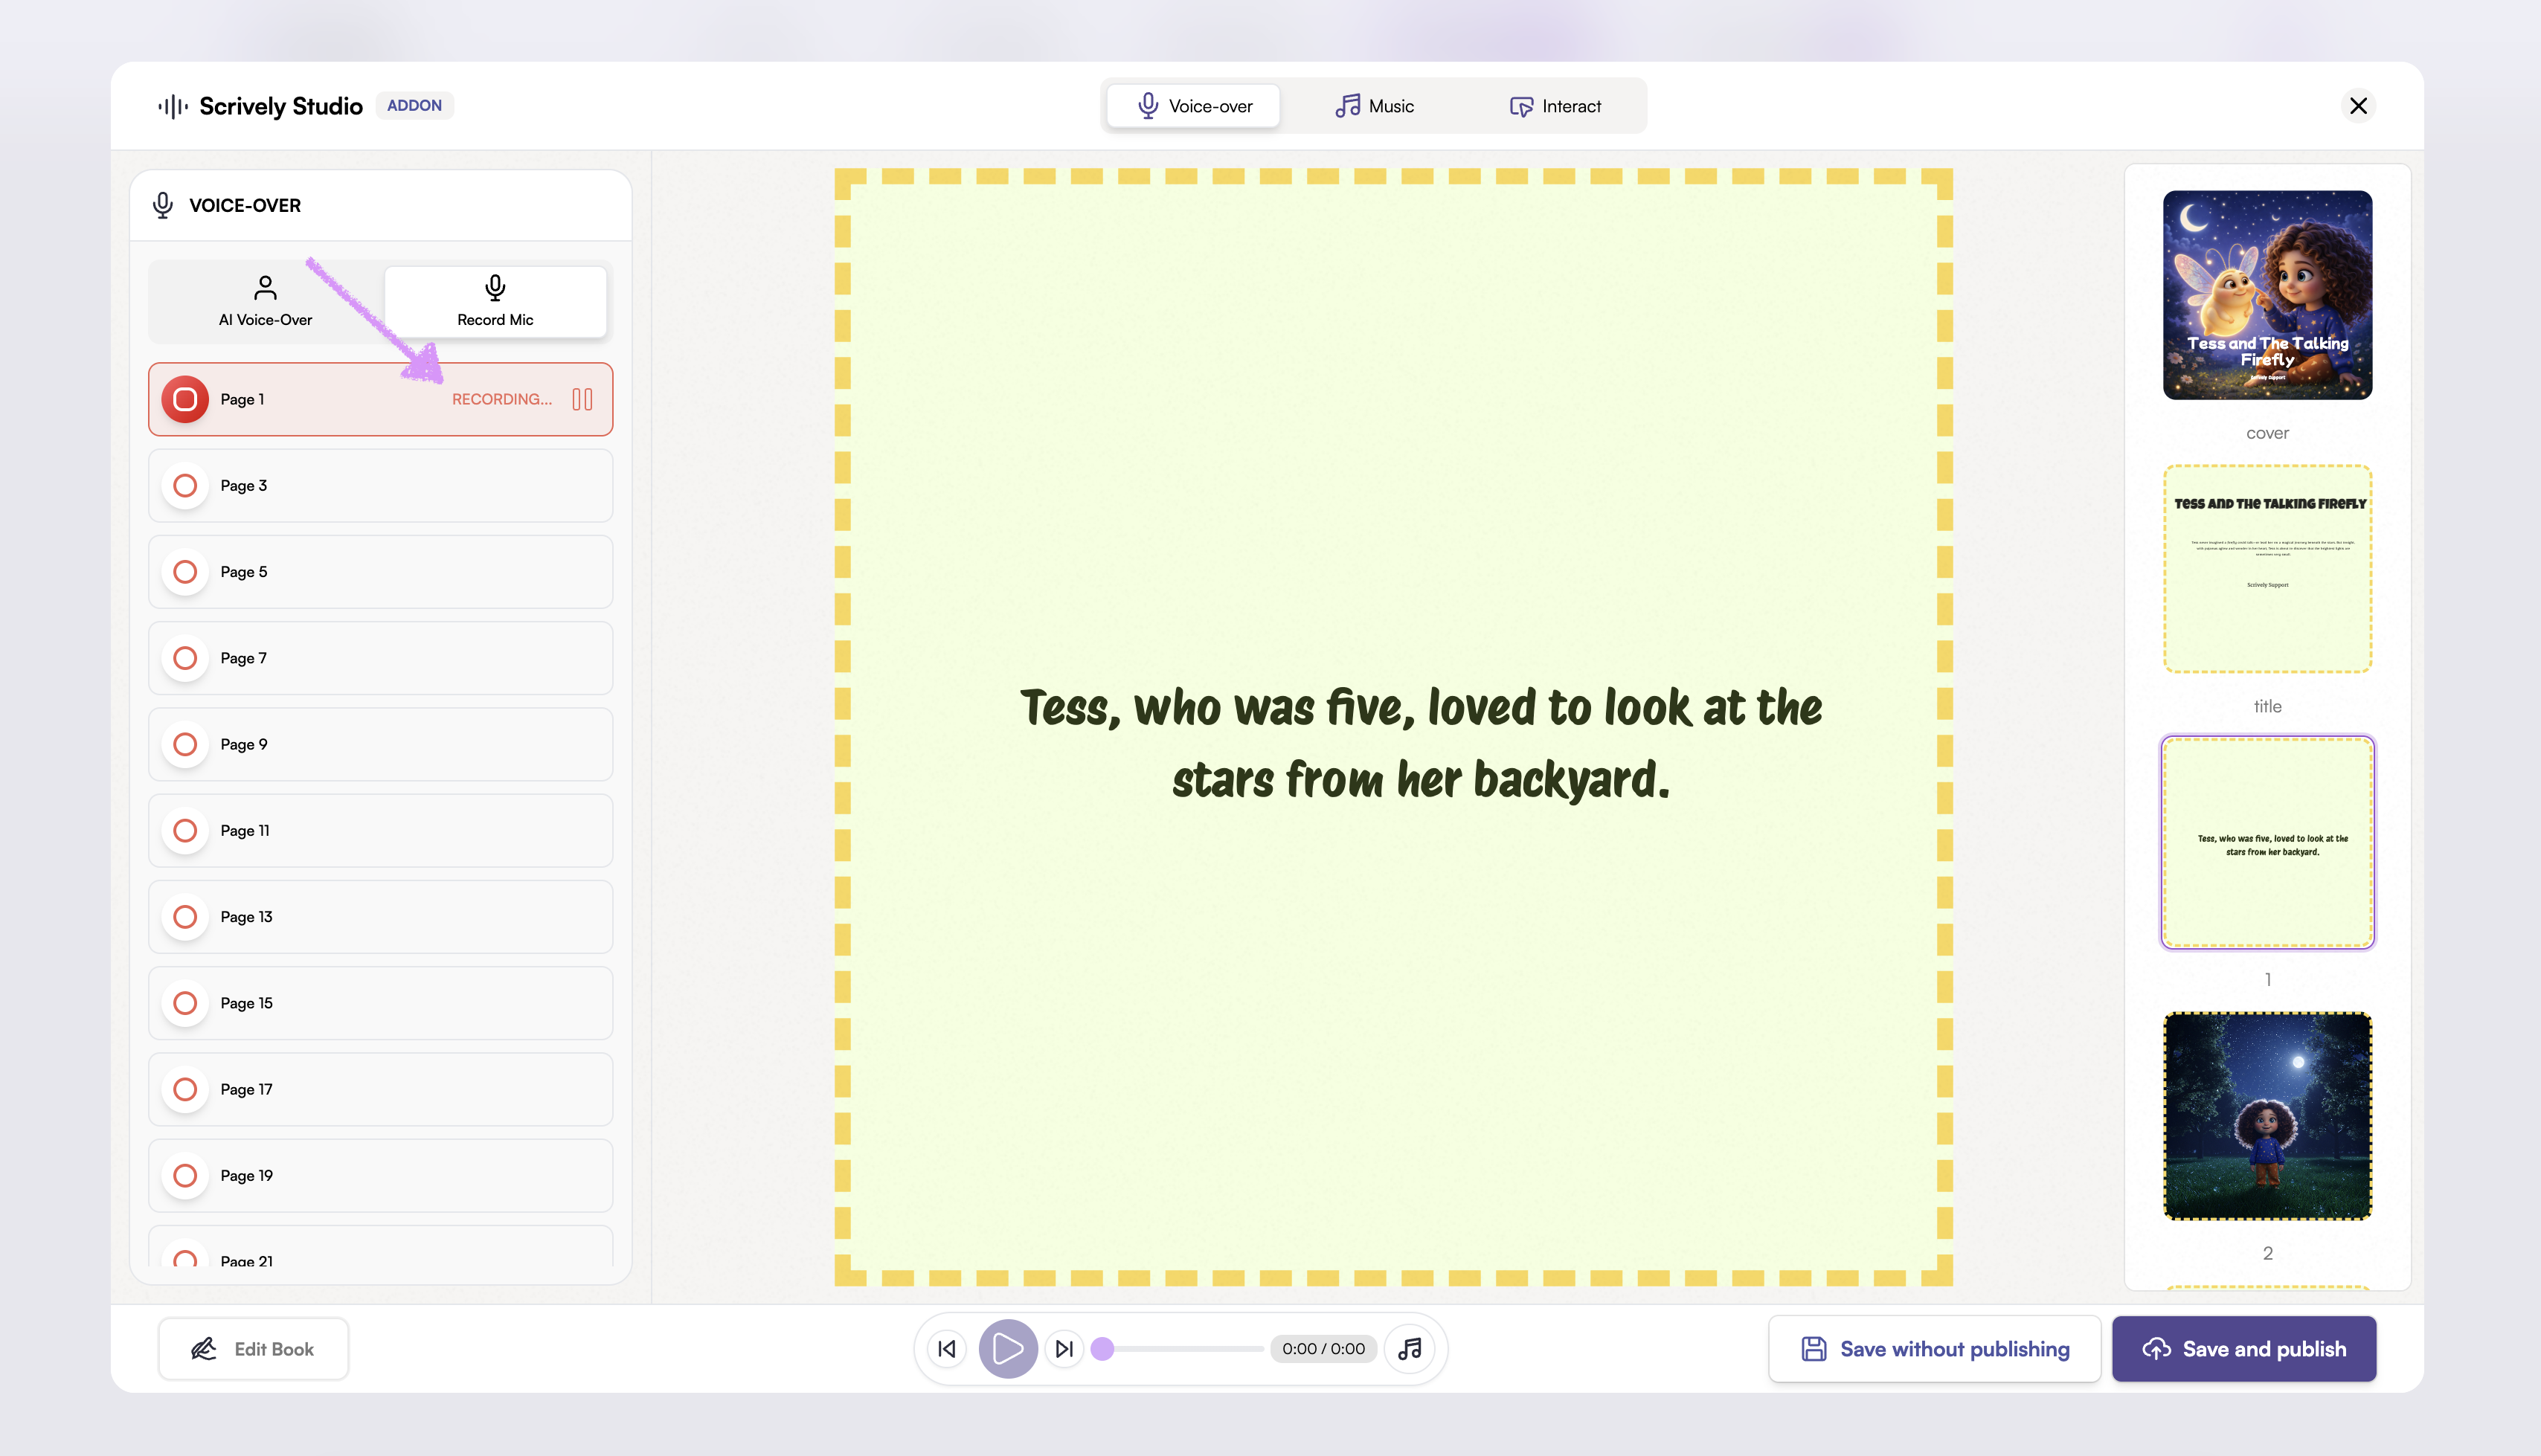Click Save without publishing
The height and width of the screenshot is (1456, 2541).
point(1935,1349)
